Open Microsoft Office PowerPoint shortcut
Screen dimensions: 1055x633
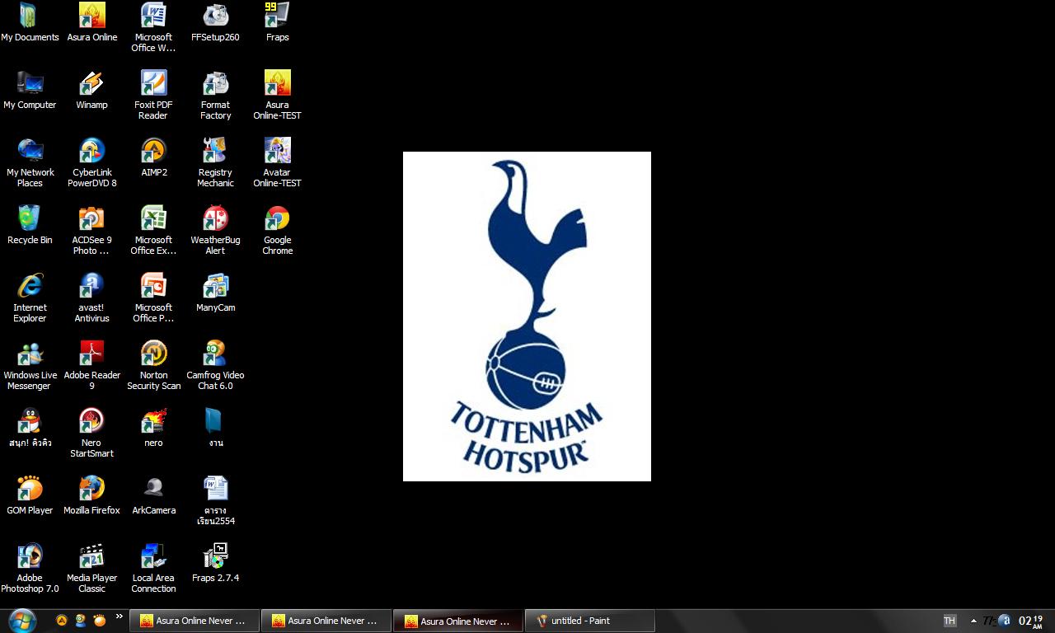pos(153,298)
